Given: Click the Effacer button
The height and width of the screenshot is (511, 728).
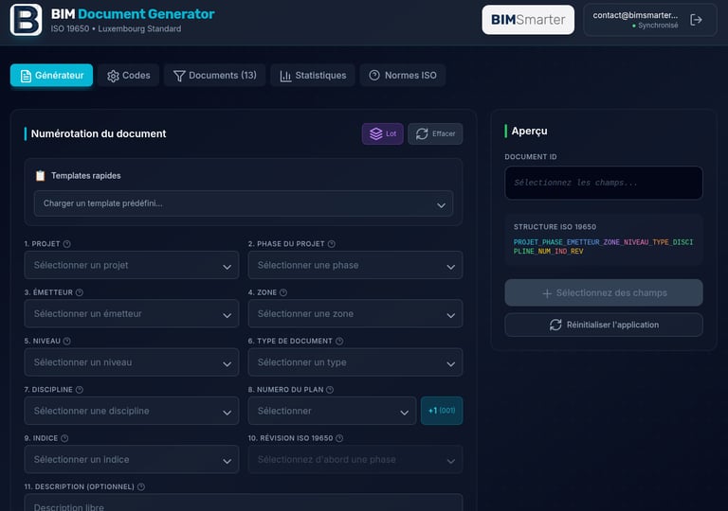Looking at the screenshot, I should click(435, 133).
